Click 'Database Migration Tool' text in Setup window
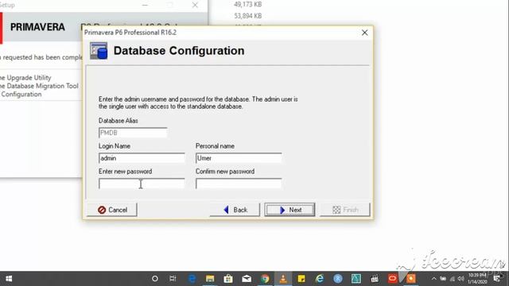The width and height of the screenshot is (509, 286). pos(42,86)
